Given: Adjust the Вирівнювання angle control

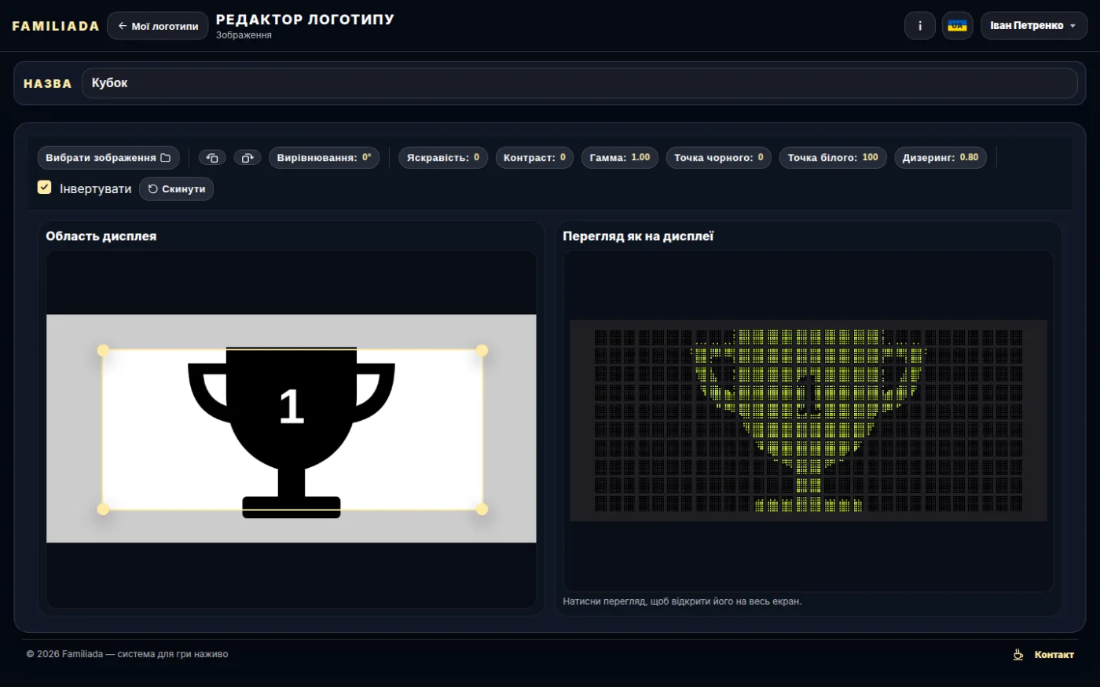Looking at the screenshot, I should point(324,158).
